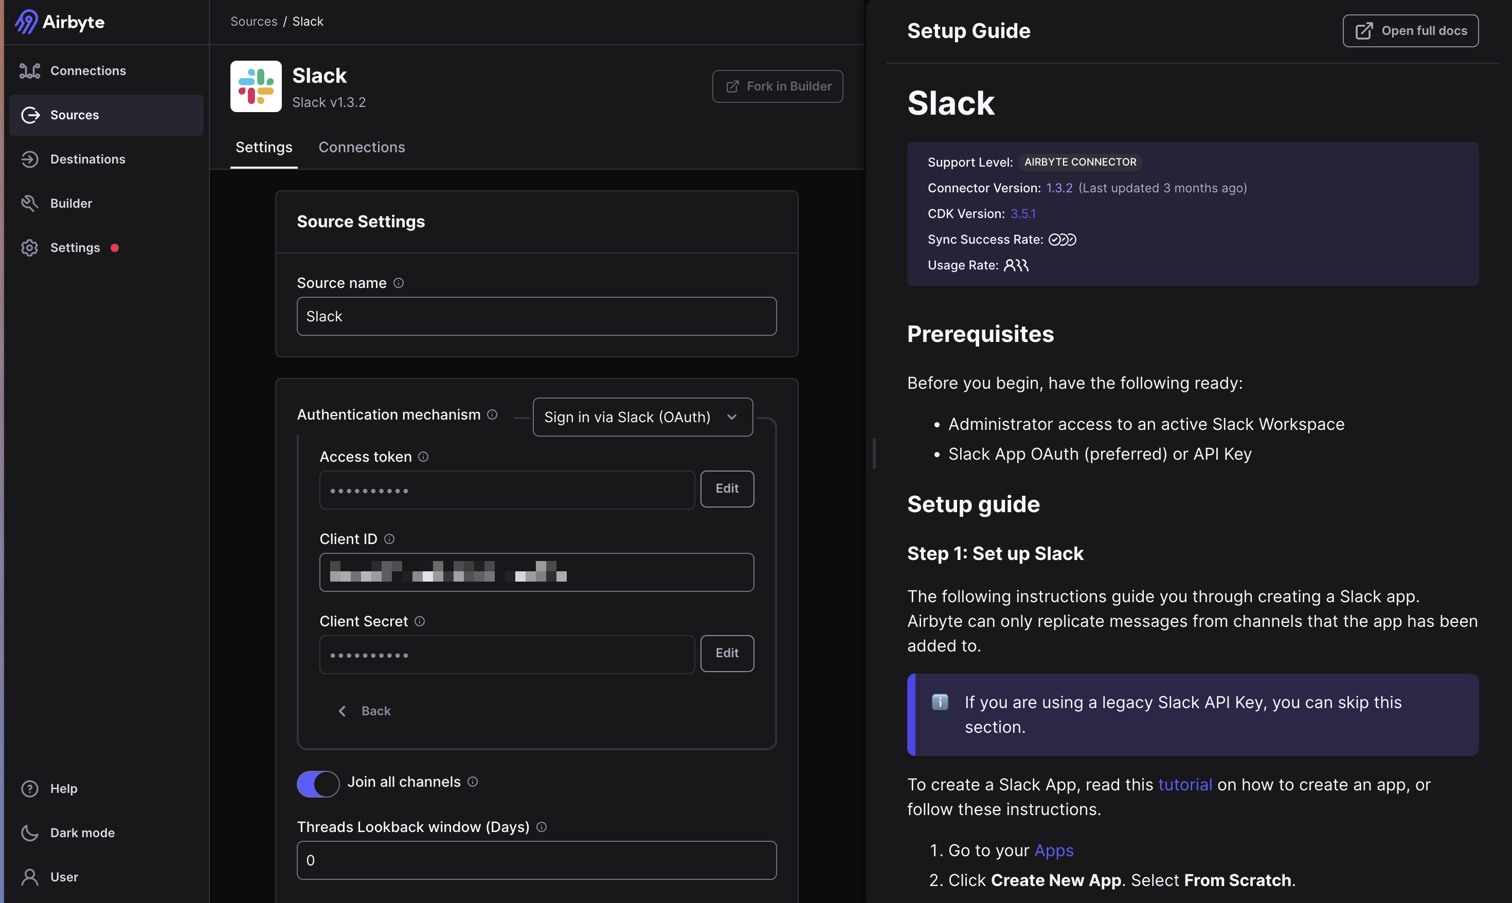Screen dimensions: 1512x903
Task: Click Threads Lookback window info icon
Action: coord(542,827)
